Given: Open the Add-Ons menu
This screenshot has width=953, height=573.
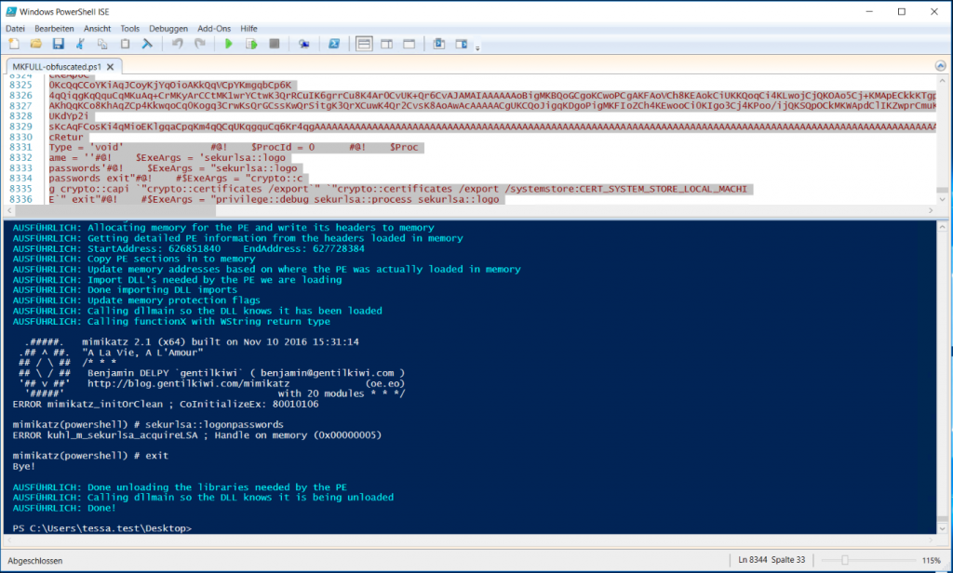Looking at the screenshot, I should tap(214, 29).
